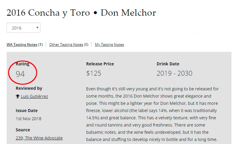Viewport: 239px width, 144px height.
Task: Click the Source label
Action: (x=23, y=130)
